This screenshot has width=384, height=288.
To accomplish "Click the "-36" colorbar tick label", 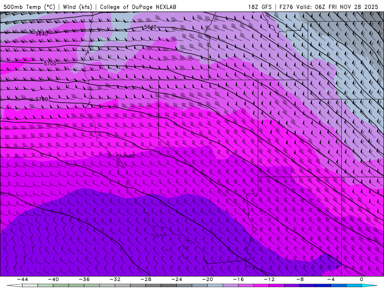I will (84, 279).
